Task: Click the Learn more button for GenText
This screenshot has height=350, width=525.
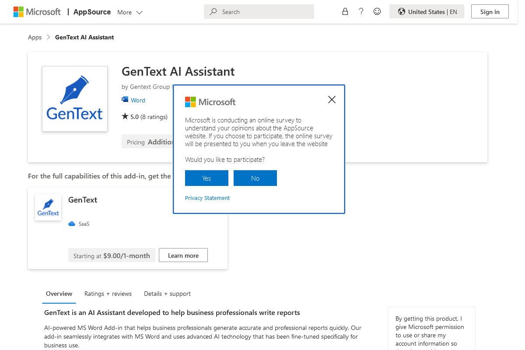Action: point(183,255)
